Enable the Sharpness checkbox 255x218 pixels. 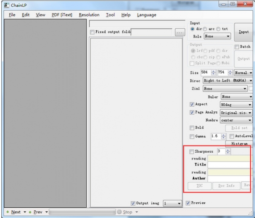tap(192, 151)
